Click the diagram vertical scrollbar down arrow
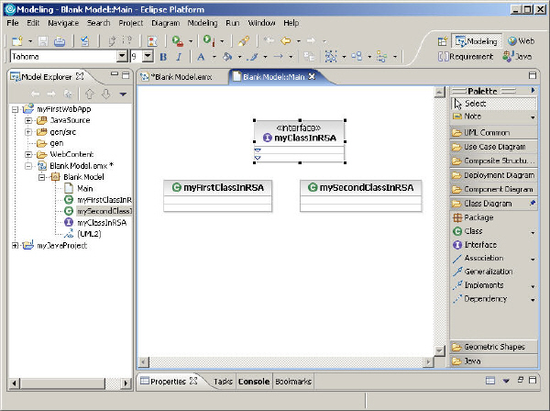 tap(439, 350)
